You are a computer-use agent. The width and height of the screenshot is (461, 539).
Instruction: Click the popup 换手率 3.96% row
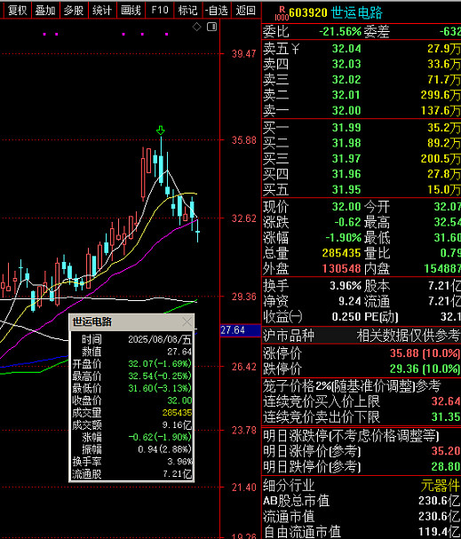click(132, 462)
